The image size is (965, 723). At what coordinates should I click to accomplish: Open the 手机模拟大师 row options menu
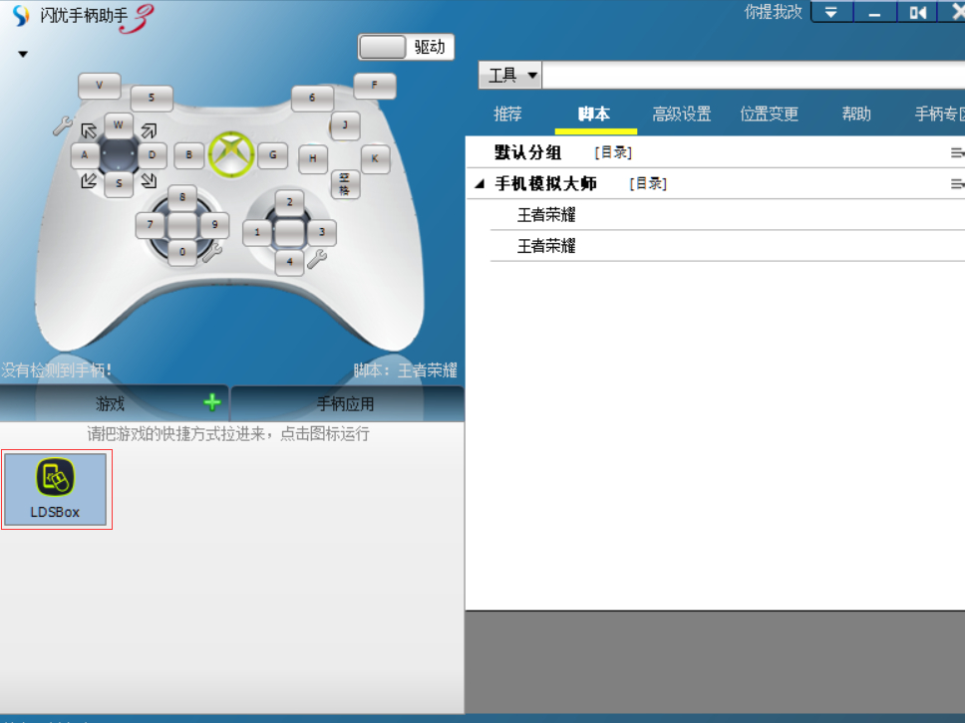pyautogui.click(x=957, y=184)
